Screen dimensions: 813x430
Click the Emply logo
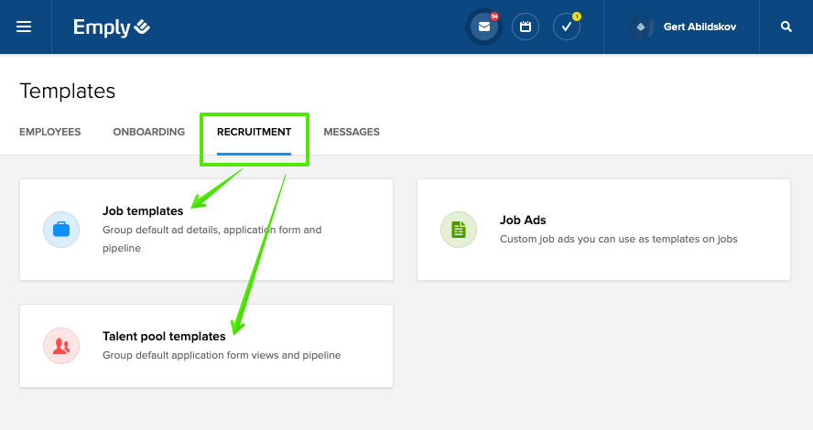tap(112, 27)
